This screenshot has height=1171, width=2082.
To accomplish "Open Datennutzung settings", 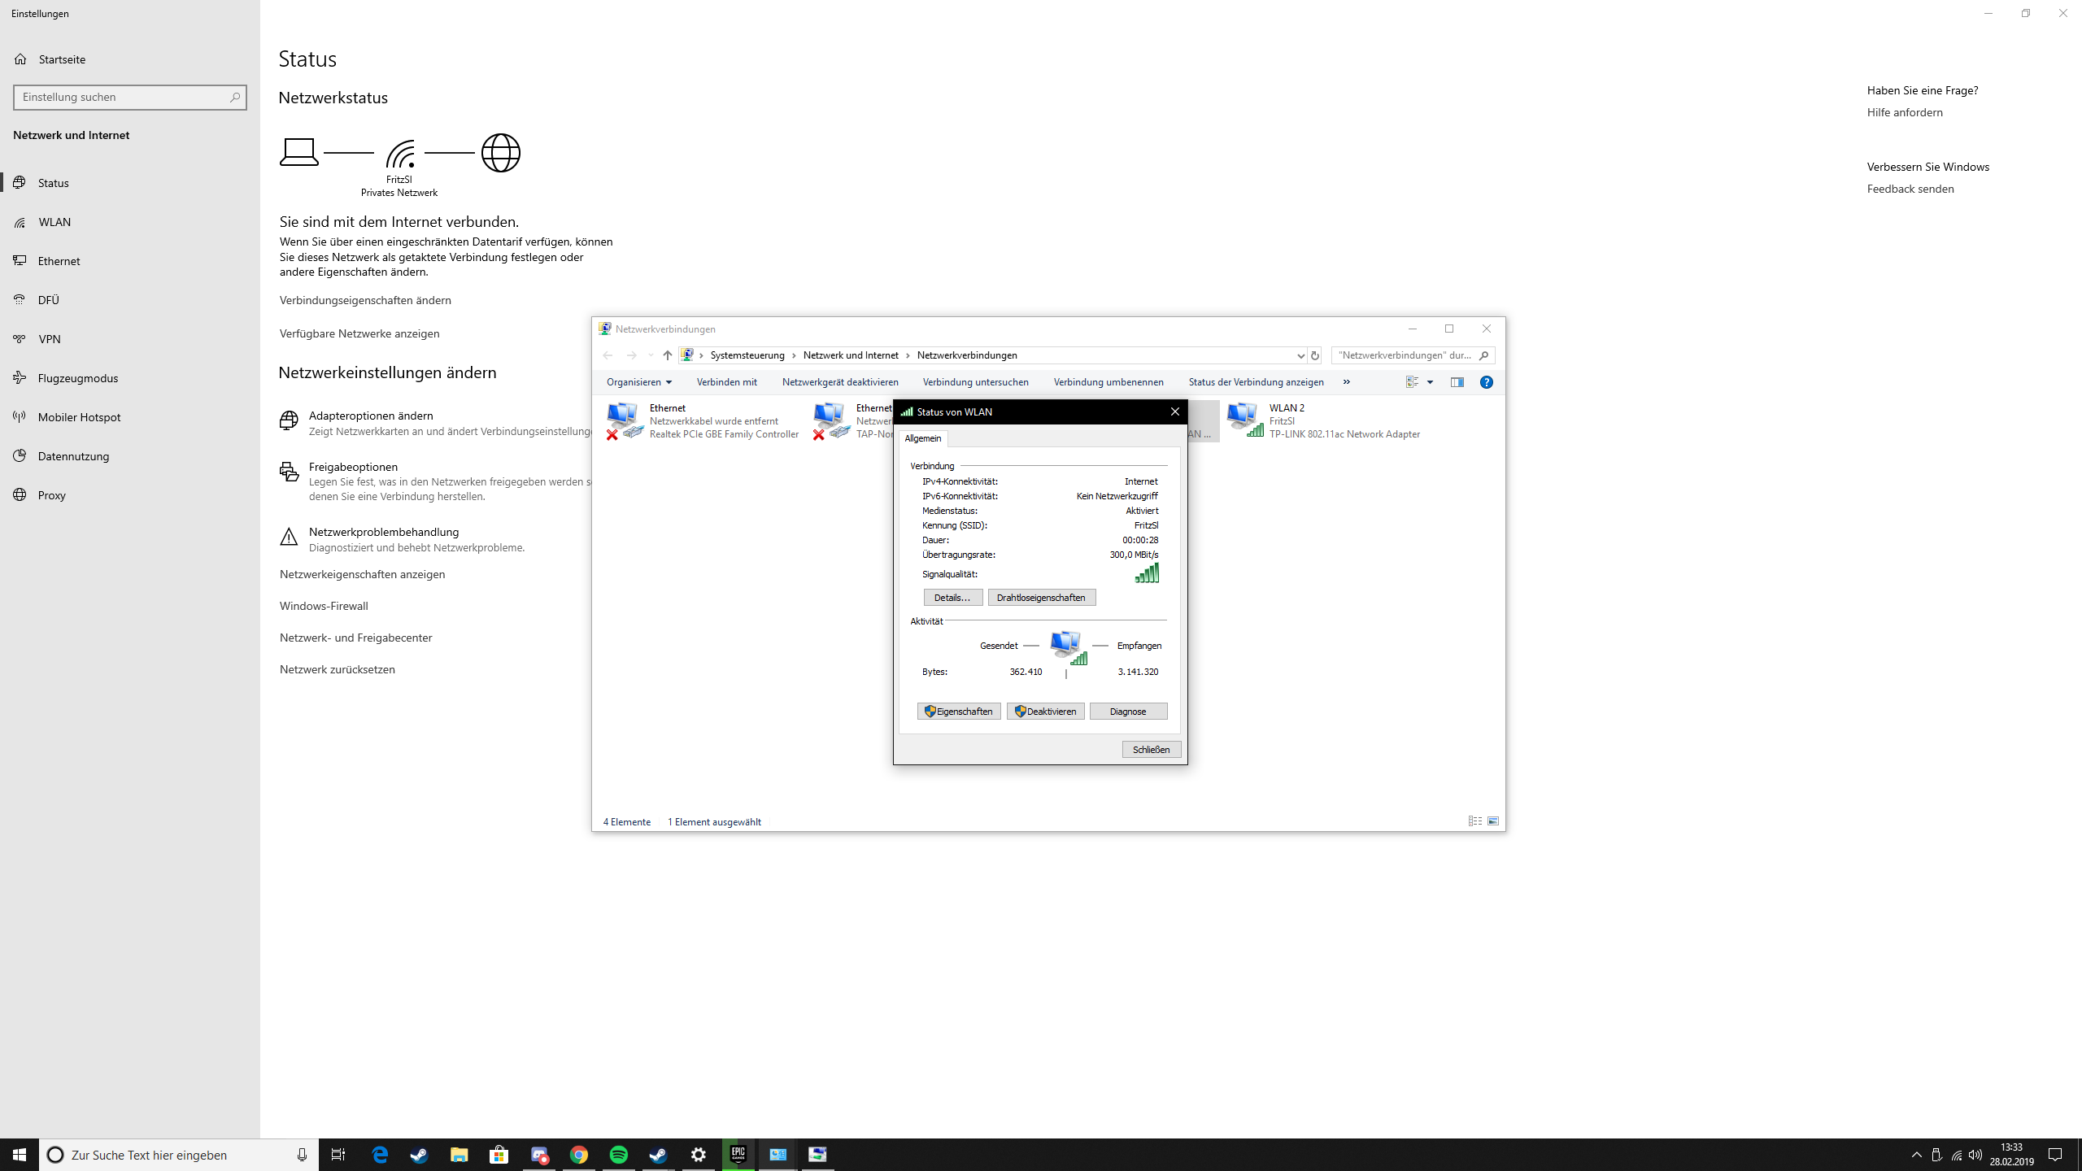I will 72,455.
